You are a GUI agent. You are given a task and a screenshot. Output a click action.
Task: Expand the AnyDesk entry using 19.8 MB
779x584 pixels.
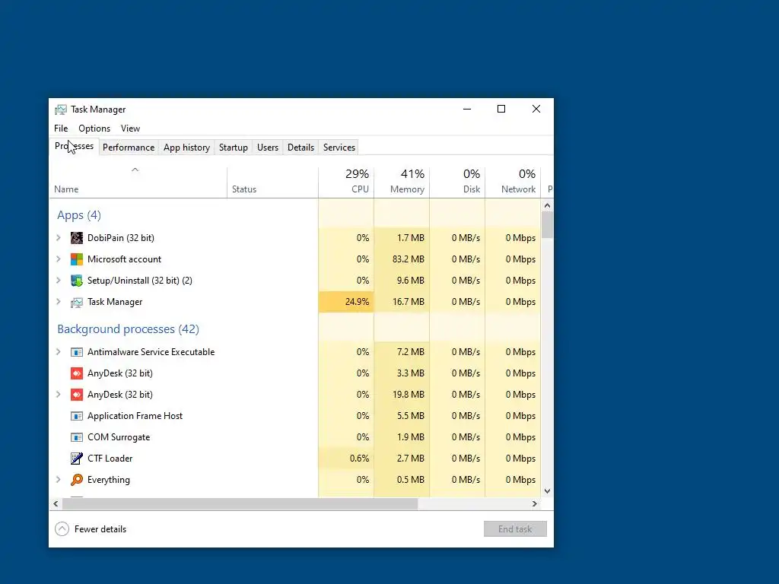point(59,395)
